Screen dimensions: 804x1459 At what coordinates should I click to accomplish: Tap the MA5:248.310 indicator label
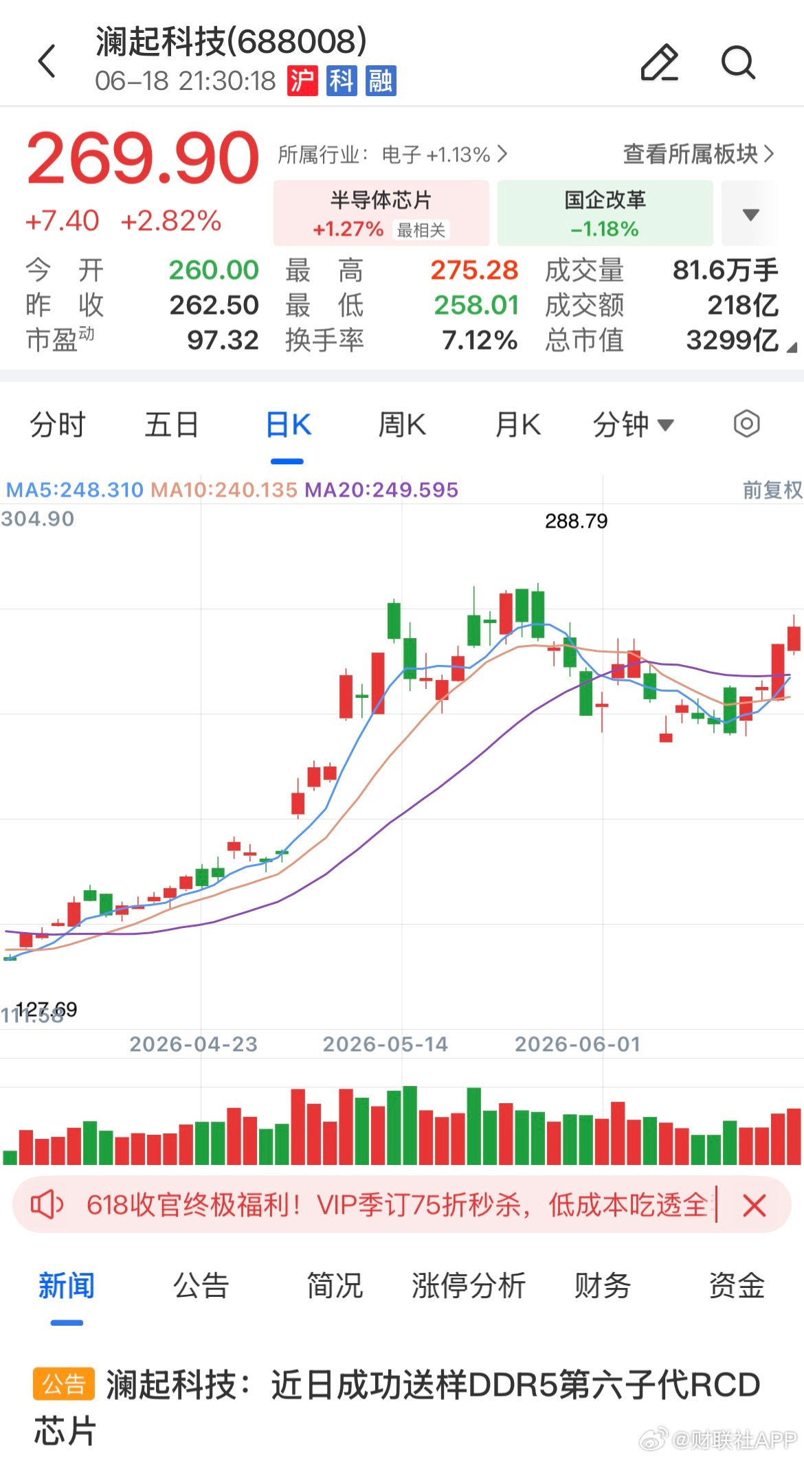pyautogui.click(x=74, y=490)
